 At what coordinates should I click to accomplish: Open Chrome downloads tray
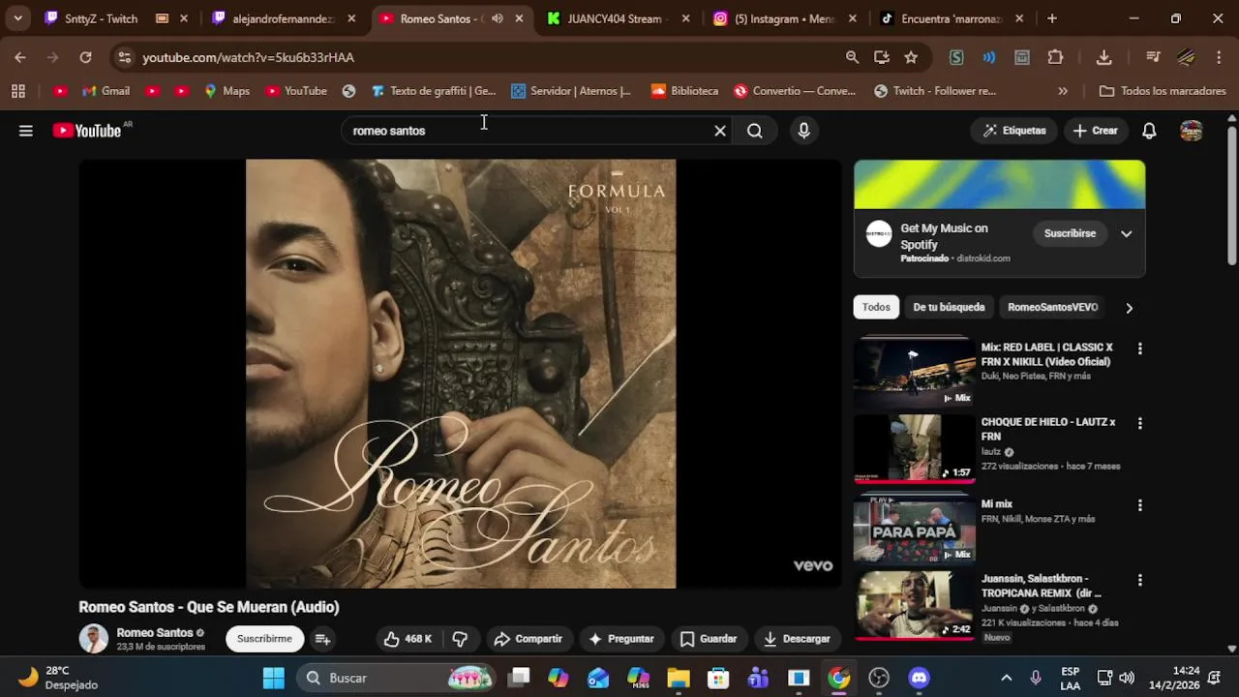1103,57
